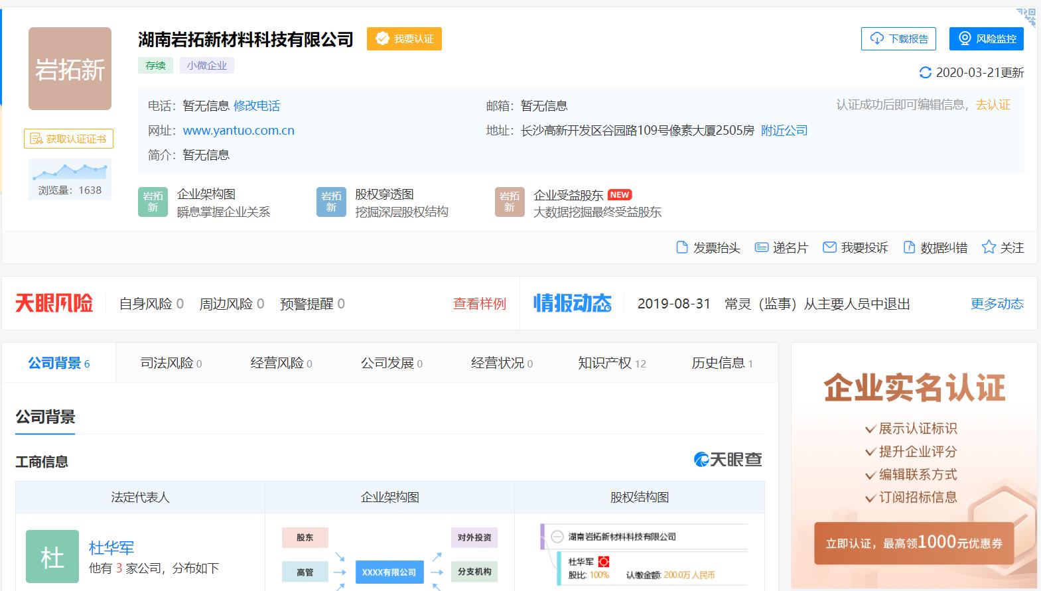Click 去认证 link
Image resolution: width=1041 pixels, height=591 pixels.
coord(993,105)
